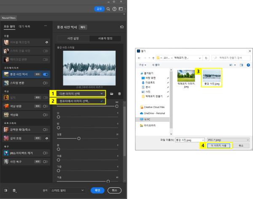Toggle the 스마트 인물 사진 filter switch
Screen dimensions: 253x199
(46, 51)
